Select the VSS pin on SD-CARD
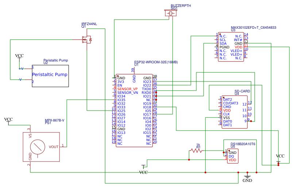Image resolution: width=293 pixels, height=187 pixels. pos(227,118)
